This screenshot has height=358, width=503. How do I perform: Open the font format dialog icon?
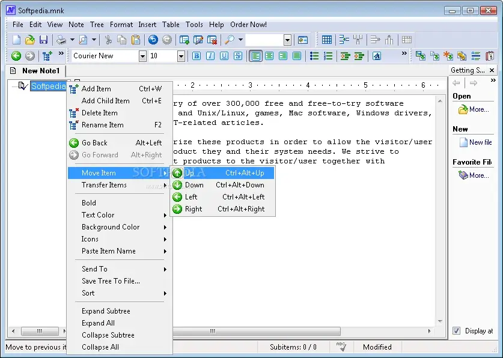(377, 56)
